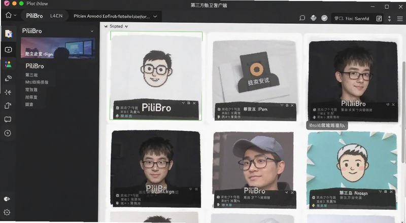Open the banner image with monitors in the PiliBro panel
The width and height of the screenshot is (406, 223).
58,48
